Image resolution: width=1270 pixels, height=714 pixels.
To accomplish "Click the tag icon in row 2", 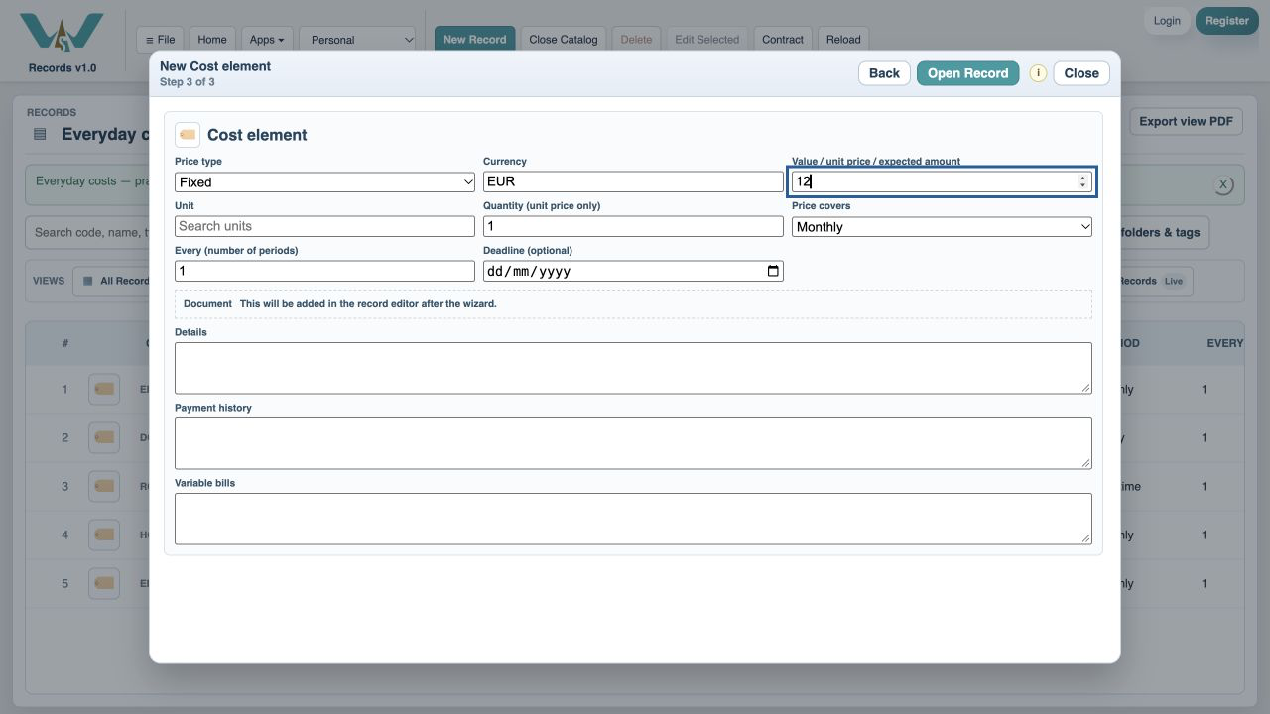I will [104, 438].
